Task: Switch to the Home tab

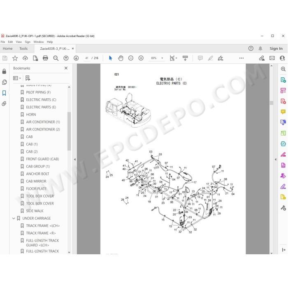Action: coord(7,49)
